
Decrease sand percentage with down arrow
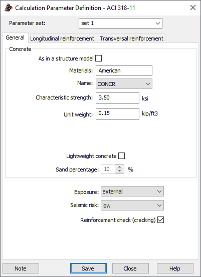[120, 171]
